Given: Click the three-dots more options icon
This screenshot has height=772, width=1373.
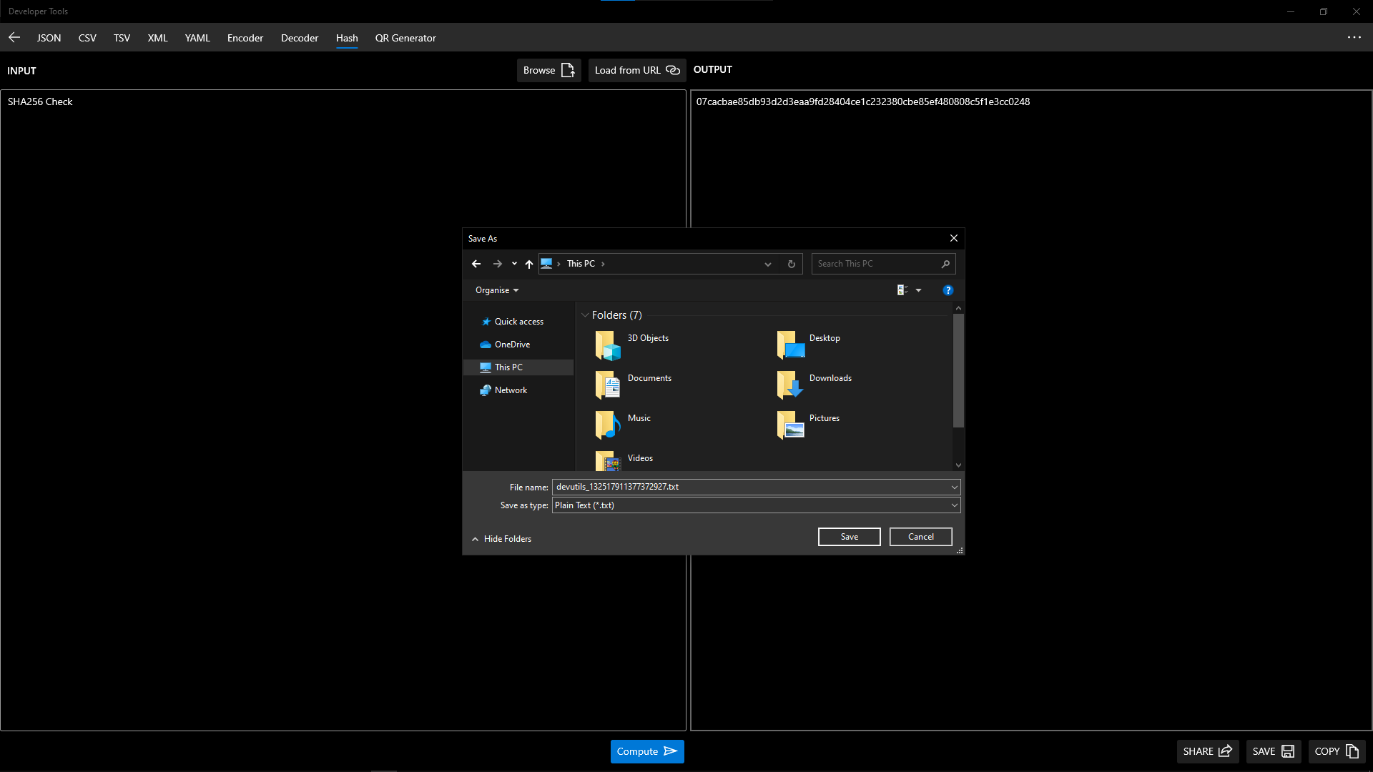Looking at the screenshot, I should pos(1354,37).
